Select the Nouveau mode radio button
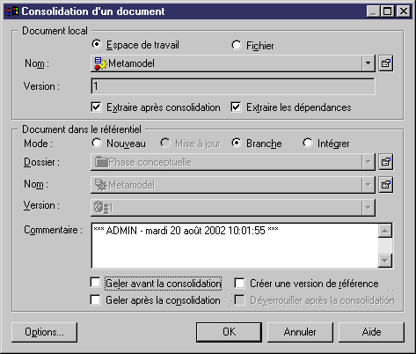This screenshot has height=354, width=416. tap(97, 143)
